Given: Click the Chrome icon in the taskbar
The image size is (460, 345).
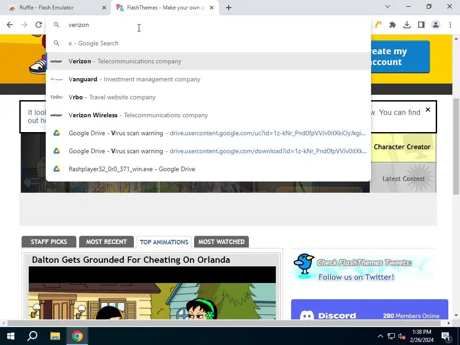Looking at the screenshot, I should [77, 336].
